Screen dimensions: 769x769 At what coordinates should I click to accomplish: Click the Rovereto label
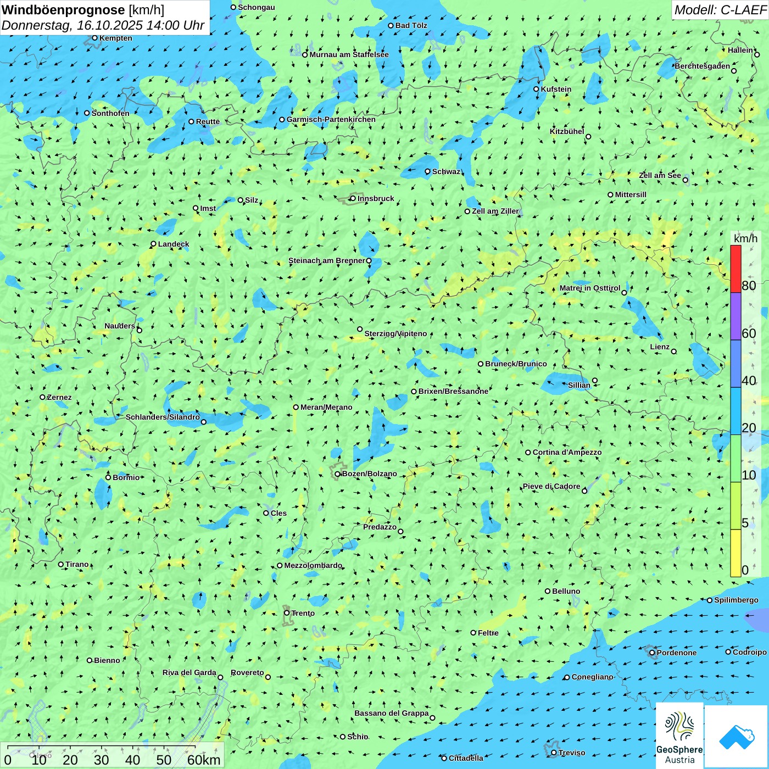pos(247,672)
